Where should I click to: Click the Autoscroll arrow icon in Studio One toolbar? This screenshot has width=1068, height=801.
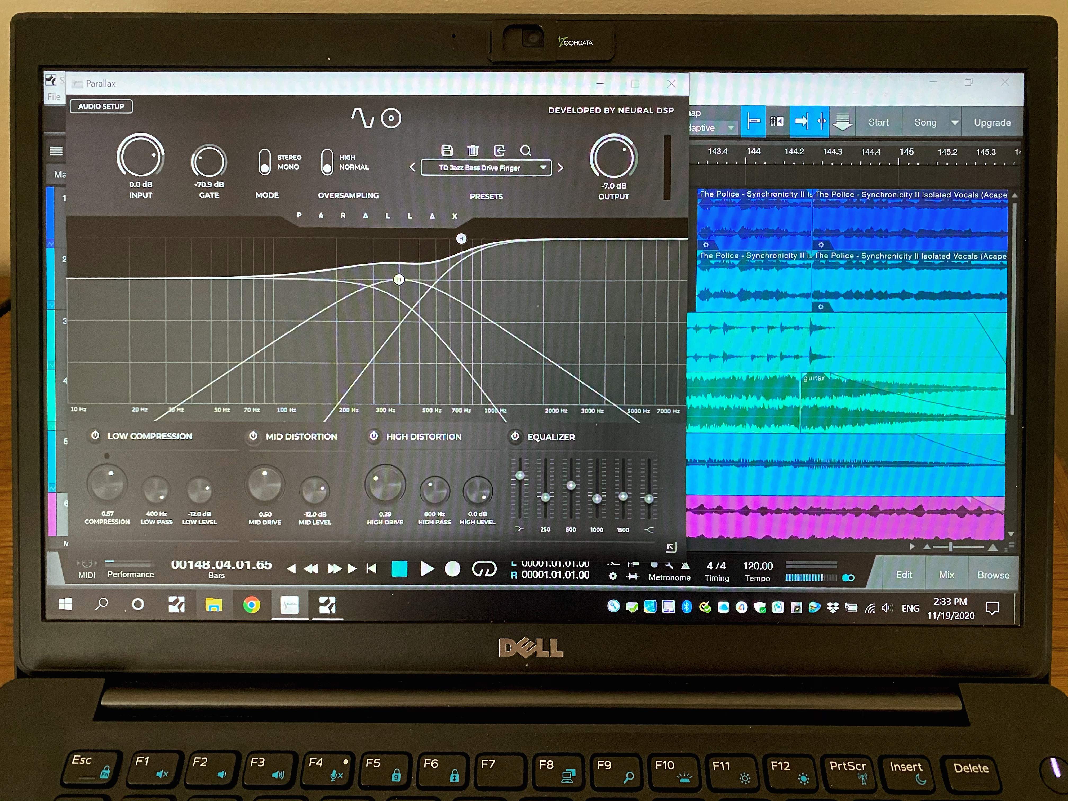pyautogui.click(x=802, y=121)
